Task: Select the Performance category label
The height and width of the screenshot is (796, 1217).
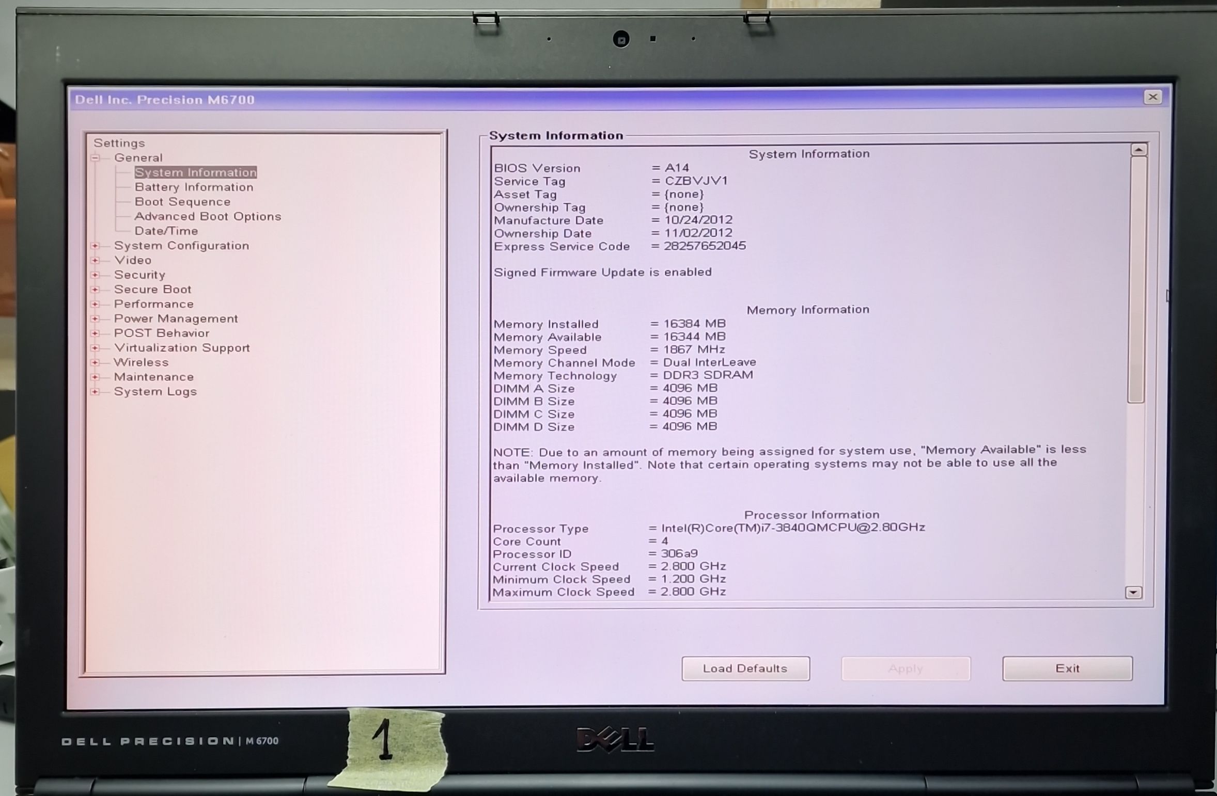Action: click(153, 304)
